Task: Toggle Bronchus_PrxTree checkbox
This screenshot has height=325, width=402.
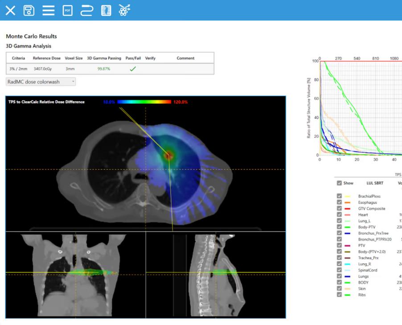Action: 339,233
